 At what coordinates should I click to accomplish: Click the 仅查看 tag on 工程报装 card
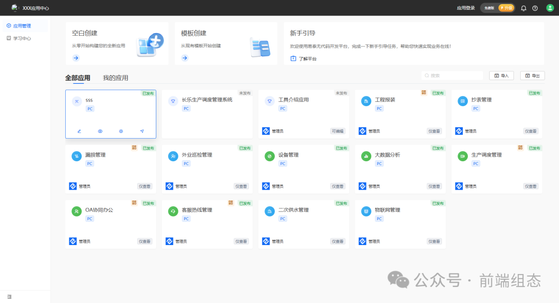(434, 131)
